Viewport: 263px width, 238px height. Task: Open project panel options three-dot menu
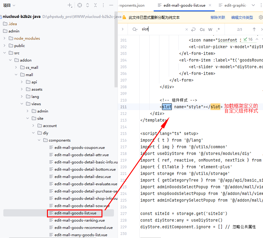click(x=103, y=5)
